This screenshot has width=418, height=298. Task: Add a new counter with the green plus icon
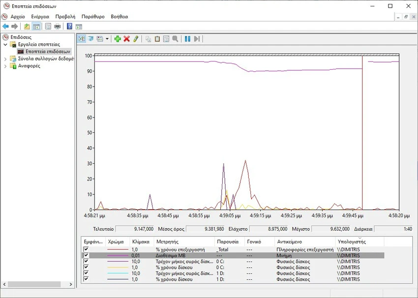118,39
